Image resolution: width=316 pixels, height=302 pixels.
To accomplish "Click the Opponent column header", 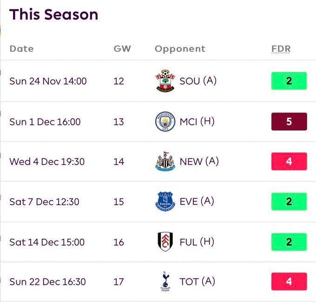I will (180, 49).
